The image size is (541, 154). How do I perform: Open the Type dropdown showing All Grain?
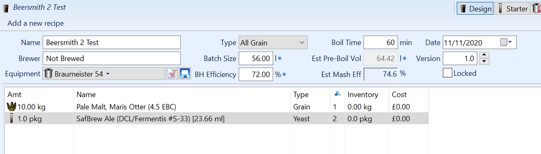(273, 43)
